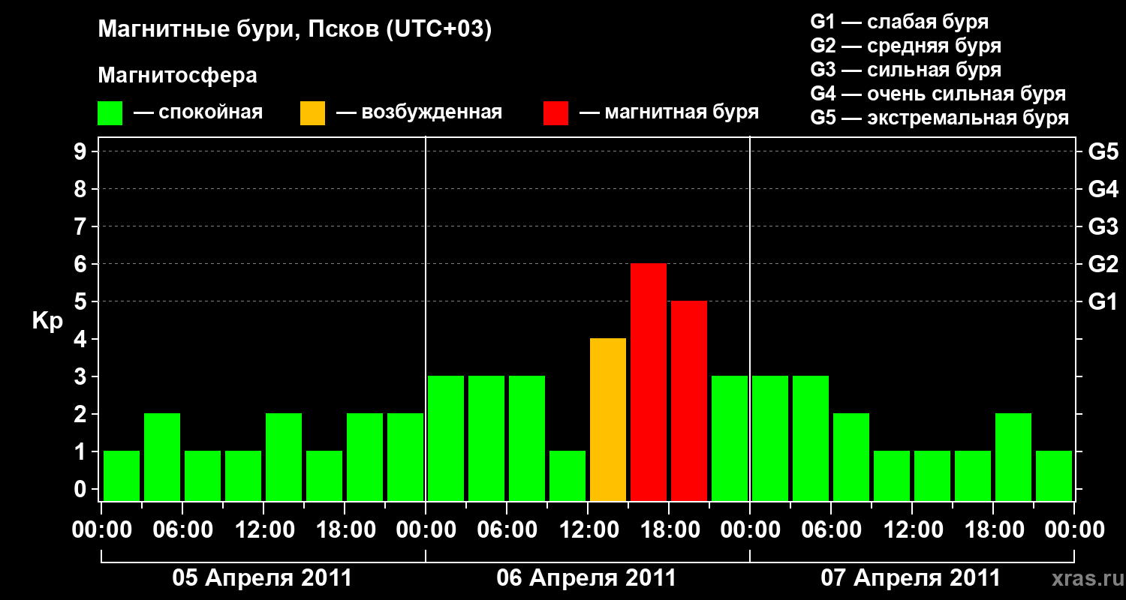Select the last 07 April bar at 21:00–24:00
The width and height of the screenshot is (1126, 600).
1054,476
